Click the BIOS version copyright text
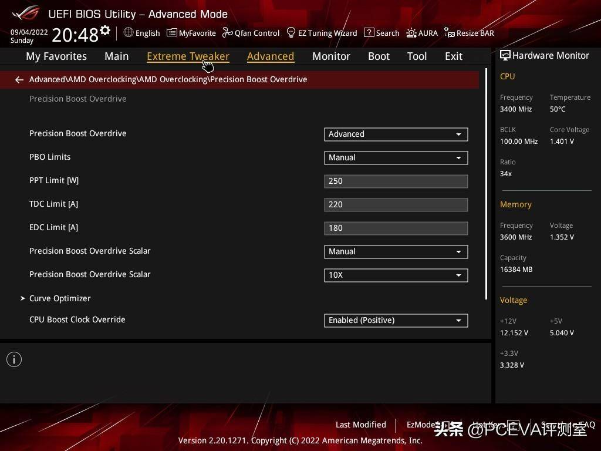The height and width of the screenshot is (451, 601). click(300, 440)
